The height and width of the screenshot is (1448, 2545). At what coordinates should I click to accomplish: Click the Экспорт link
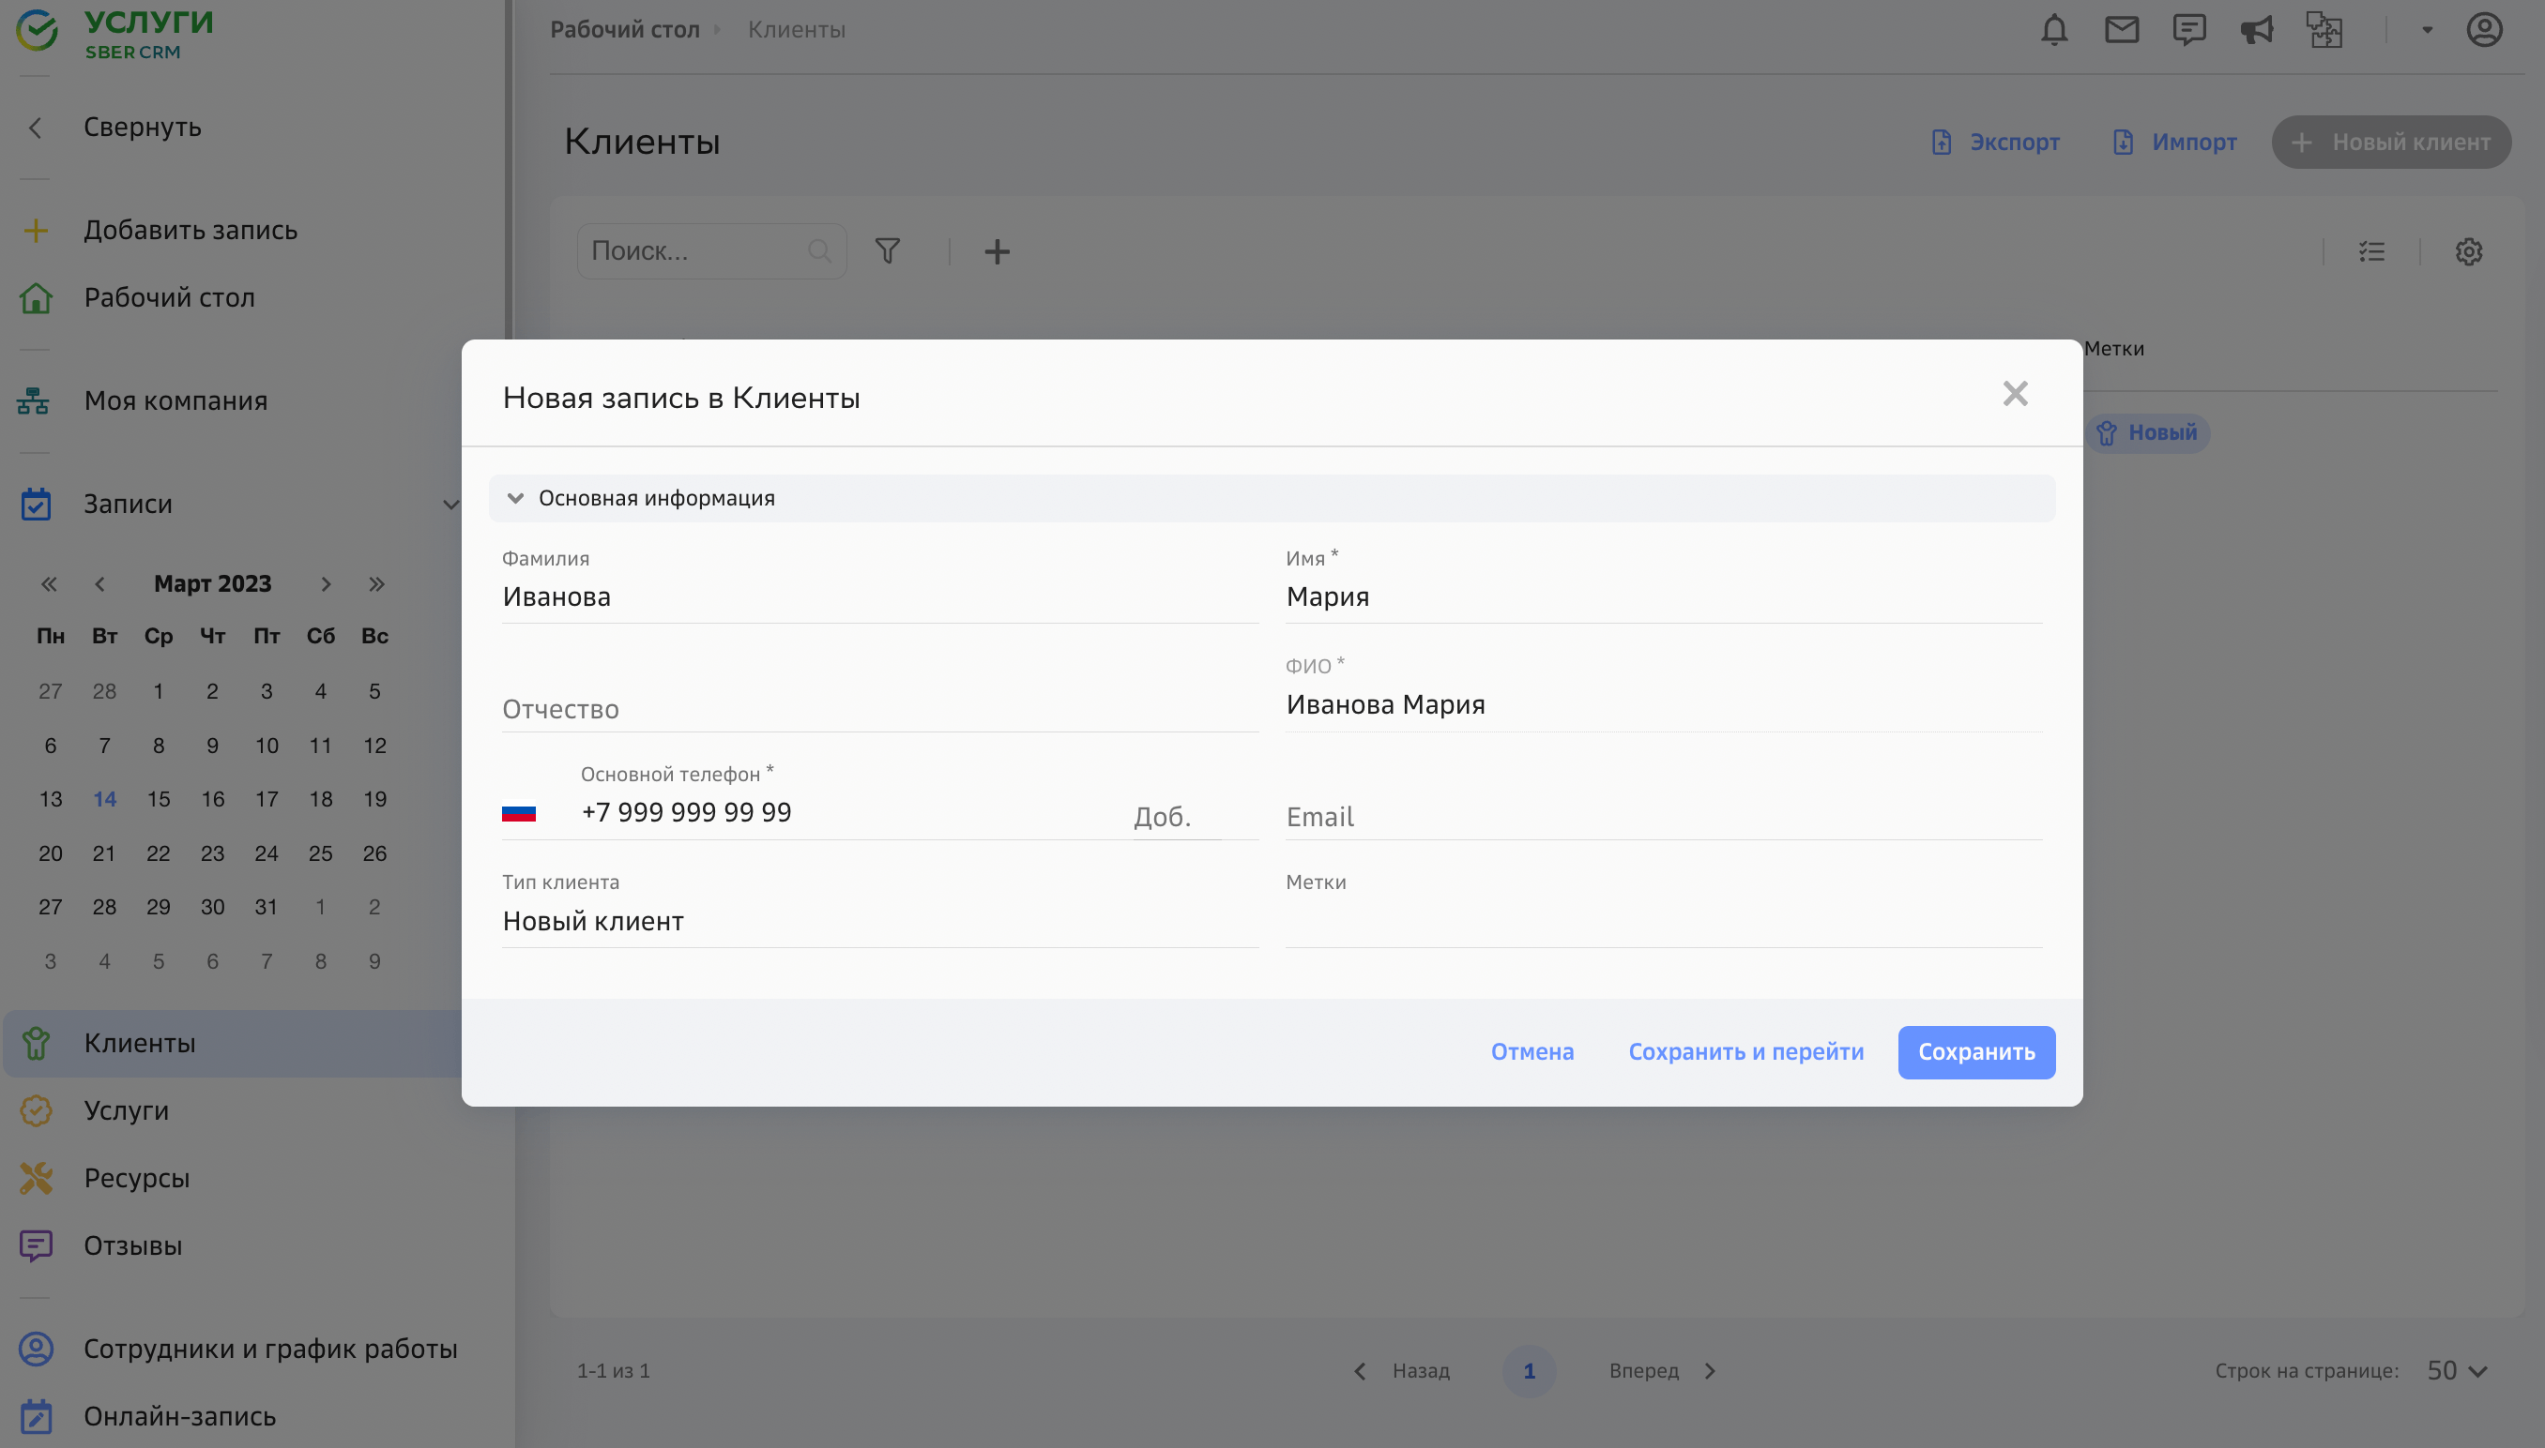(1995, 142)
